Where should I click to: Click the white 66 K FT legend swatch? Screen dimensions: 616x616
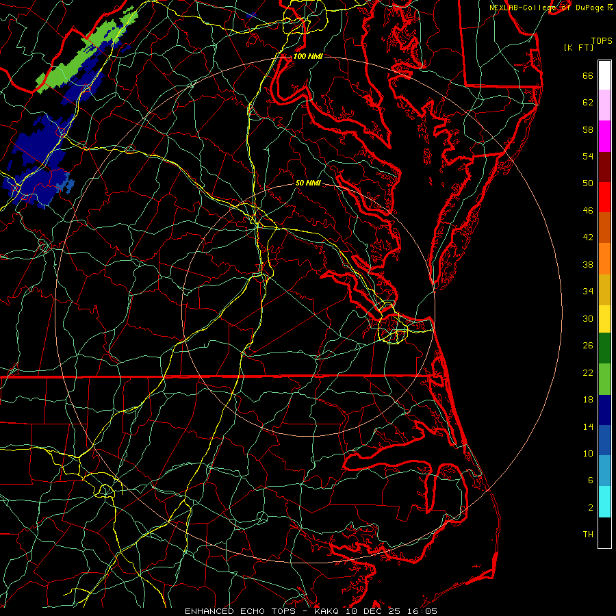click(x=604, y=75)
